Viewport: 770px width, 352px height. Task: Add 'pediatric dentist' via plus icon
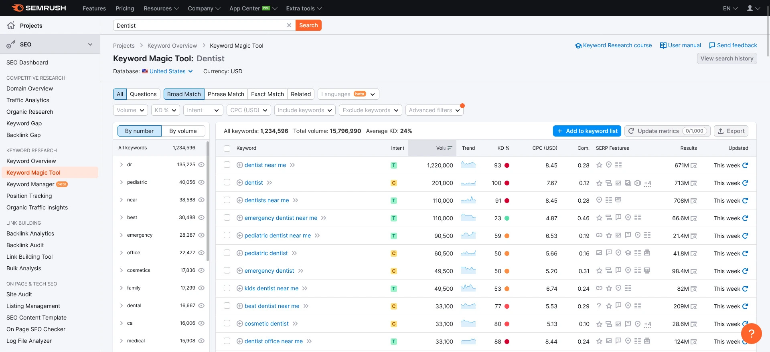[x=239, y=253]
